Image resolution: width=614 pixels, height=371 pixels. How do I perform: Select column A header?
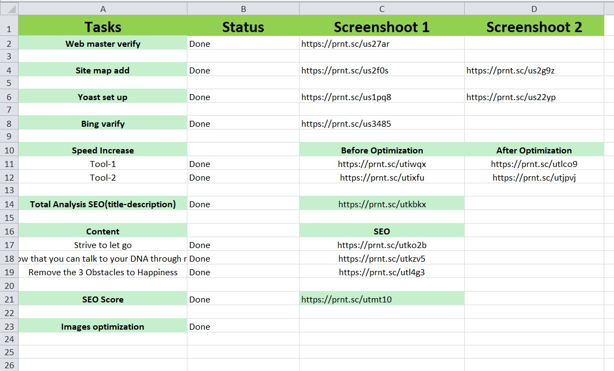[x=102, y=8]
